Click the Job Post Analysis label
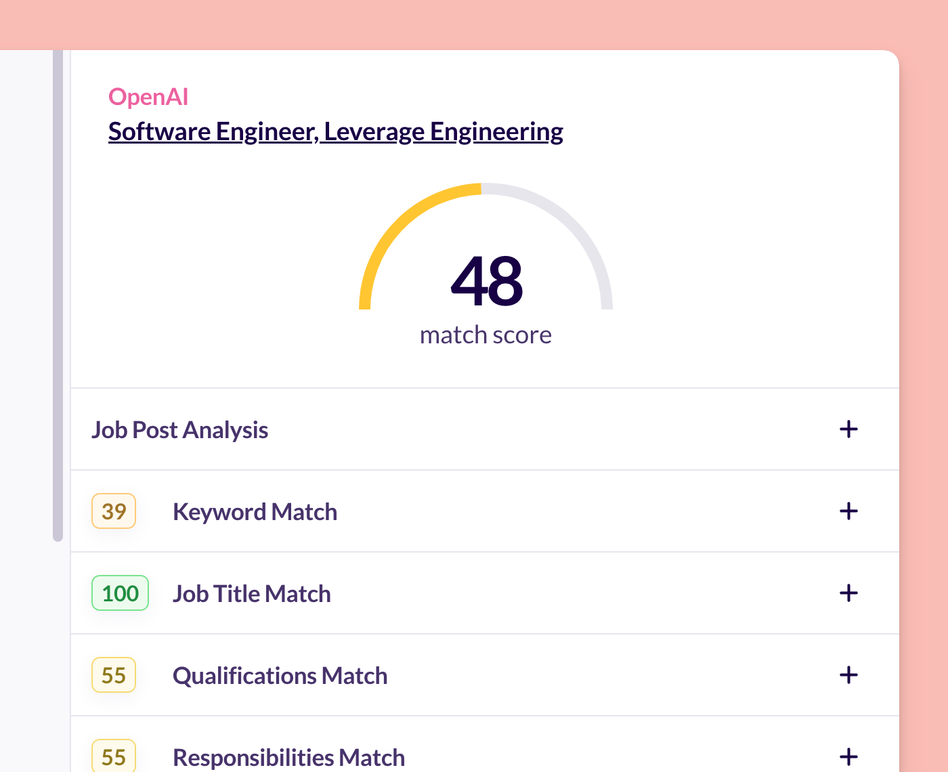Image resolution: width=948 pixels, height=772 pixels. click(x=180, y=430)
